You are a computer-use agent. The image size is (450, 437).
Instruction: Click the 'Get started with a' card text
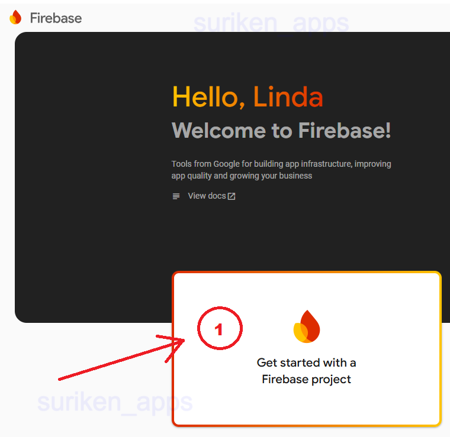[306, 362]
